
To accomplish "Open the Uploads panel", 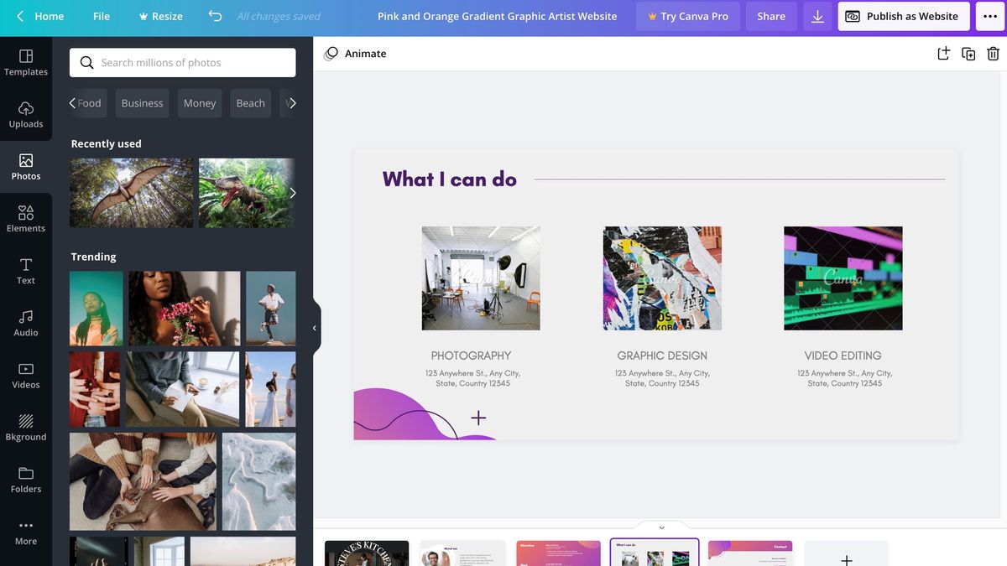I will [25, 113].
